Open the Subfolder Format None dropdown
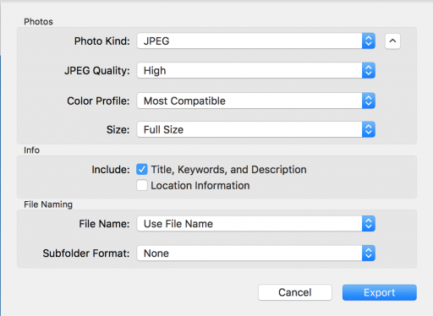This screenshot has width=433, height=316. tap(256, 253)
